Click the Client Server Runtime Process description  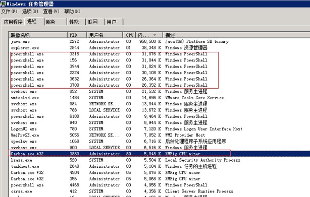point(199,191)
